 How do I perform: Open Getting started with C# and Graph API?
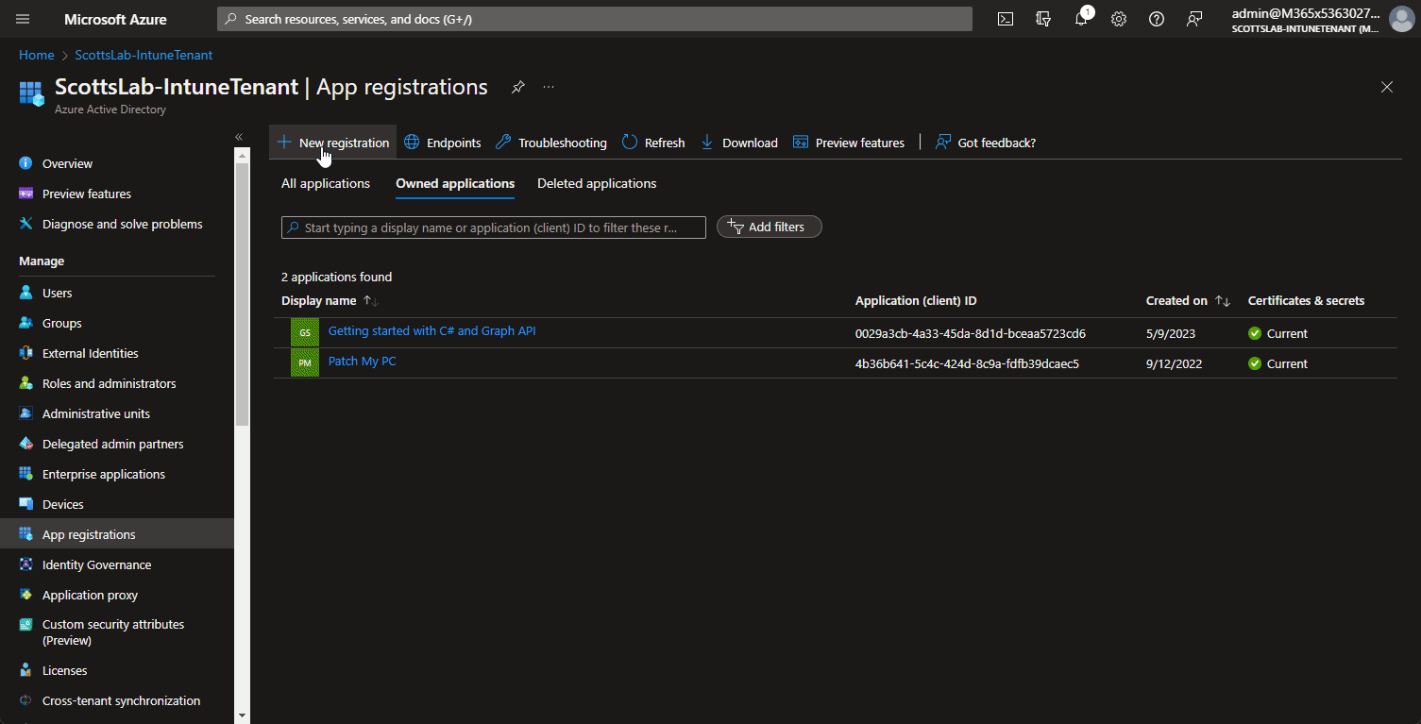click(431, 331)
